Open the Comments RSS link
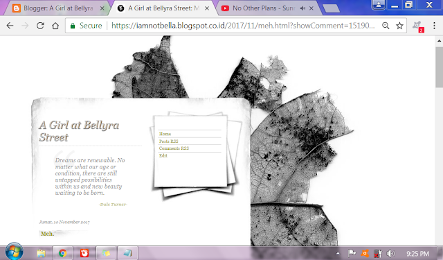 (x=174, y=148)
